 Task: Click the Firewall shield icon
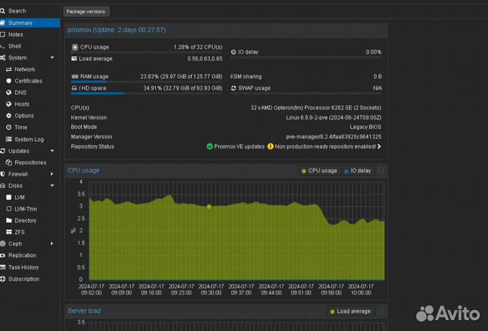pos(3,174)
